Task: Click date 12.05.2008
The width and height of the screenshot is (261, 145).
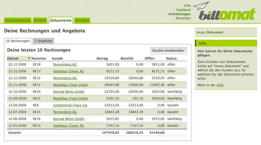Action: pyautogui.click(x=18, y=126)
